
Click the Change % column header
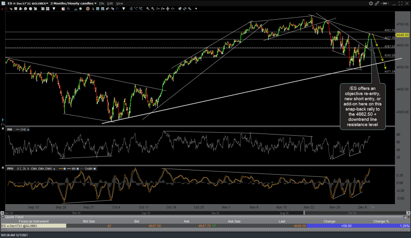[x=381, y=221]
